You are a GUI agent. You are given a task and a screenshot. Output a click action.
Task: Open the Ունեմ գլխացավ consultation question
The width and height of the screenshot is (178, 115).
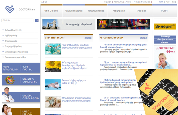pos(118,81)
